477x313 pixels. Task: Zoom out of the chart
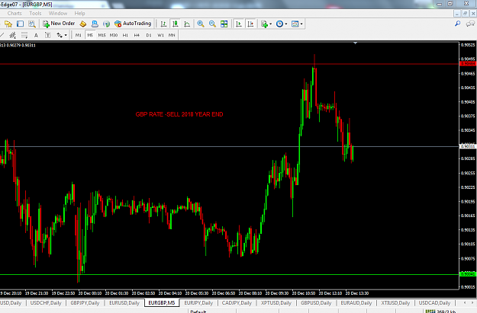click(x=212, y=24)
